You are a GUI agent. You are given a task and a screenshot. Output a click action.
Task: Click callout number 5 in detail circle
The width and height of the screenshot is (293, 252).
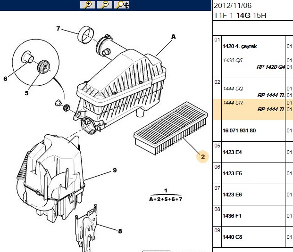click(x=26, y=93)
